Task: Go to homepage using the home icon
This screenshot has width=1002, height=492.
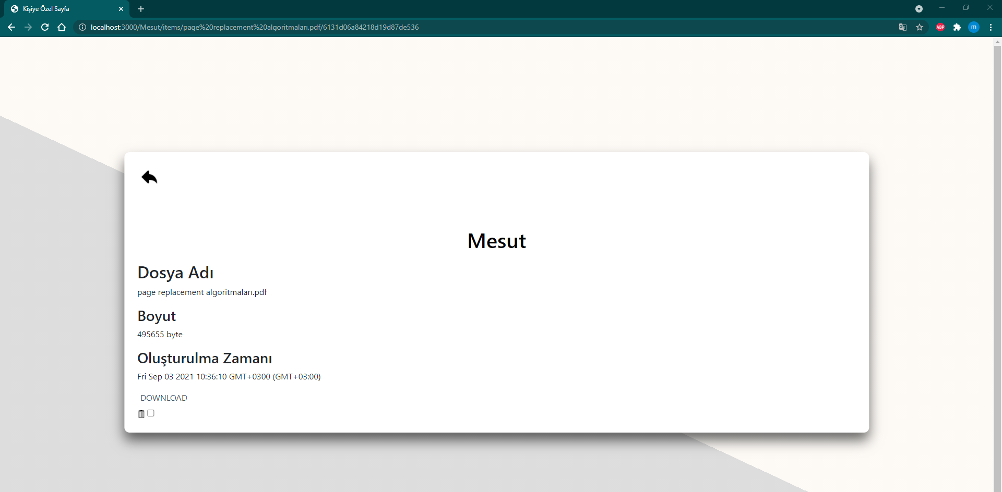Action: tap(62, 27)
